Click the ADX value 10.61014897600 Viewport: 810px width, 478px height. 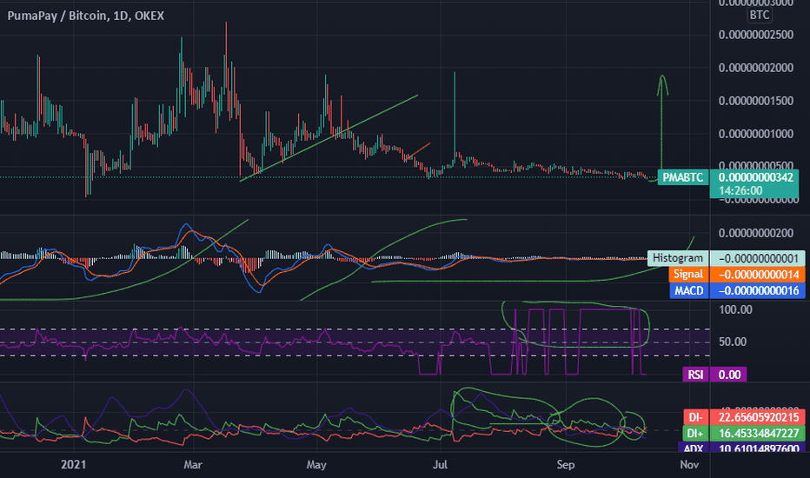[x=759, y=448]
